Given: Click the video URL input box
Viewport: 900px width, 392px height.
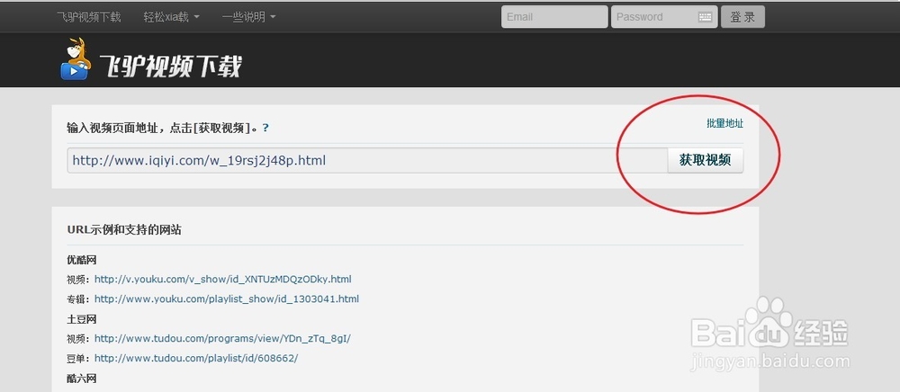Looking at the screenshot, I should [367, 160].
